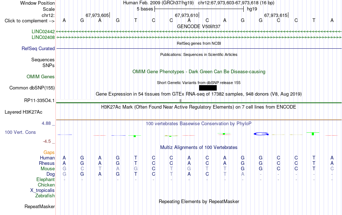Click the chr12:67,973,603-67,973,618 (16 bp) position text
Screen dimensions: 342x215
[236, 3]
